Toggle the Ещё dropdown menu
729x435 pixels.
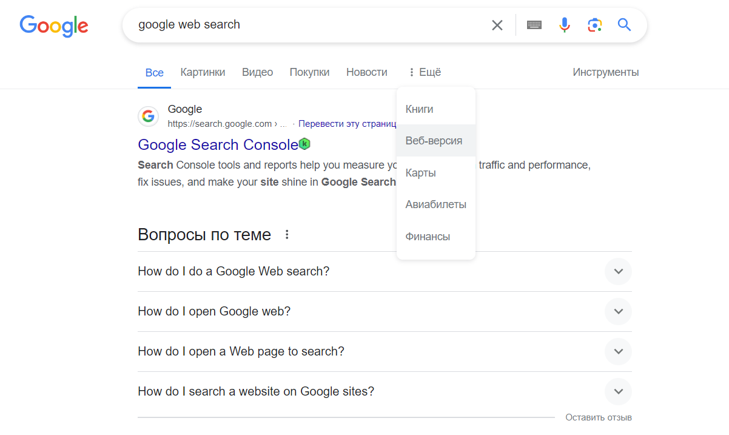click(x=425, y=72)
